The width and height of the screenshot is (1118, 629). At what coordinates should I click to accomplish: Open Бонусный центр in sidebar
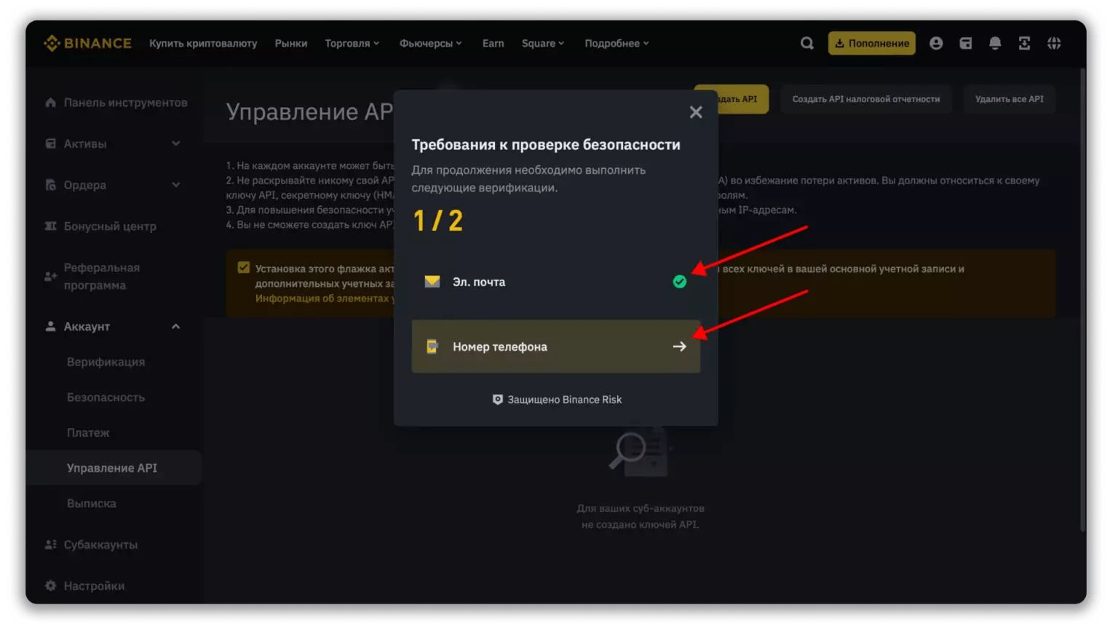pyautogui.click(x=110, y=226)
